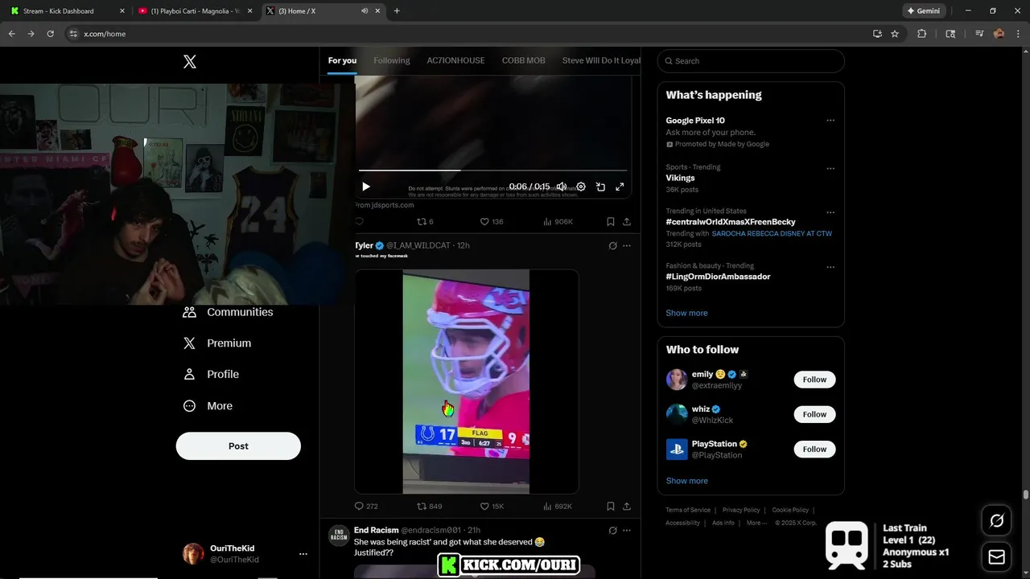Open Grok icon on End Racism post

[612, 531]
